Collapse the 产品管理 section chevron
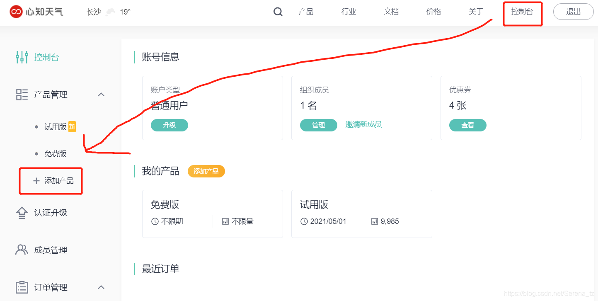 101,95
